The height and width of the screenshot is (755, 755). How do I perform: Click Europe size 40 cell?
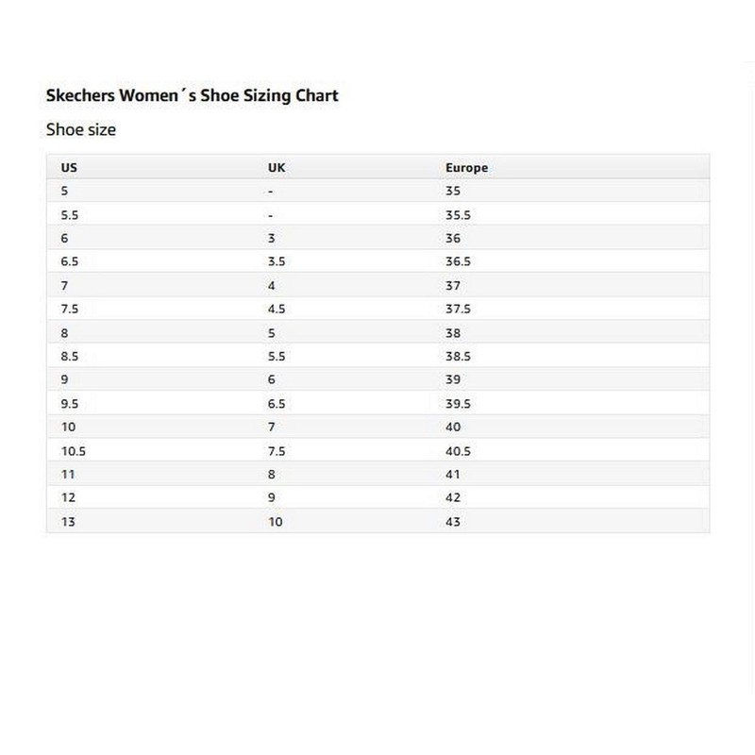(x=453, y=427)
